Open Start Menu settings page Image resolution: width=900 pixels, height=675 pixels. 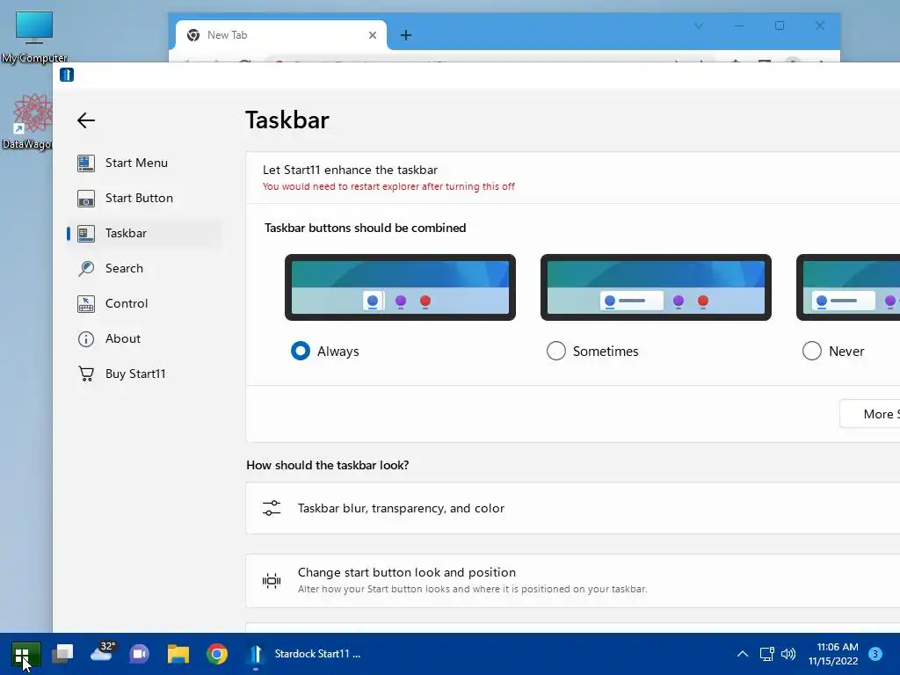click(144, 163)
